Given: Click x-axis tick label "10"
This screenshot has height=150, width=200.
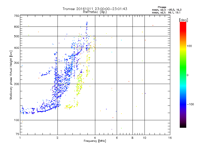Looking at the screenshot, I should point(144,138).
